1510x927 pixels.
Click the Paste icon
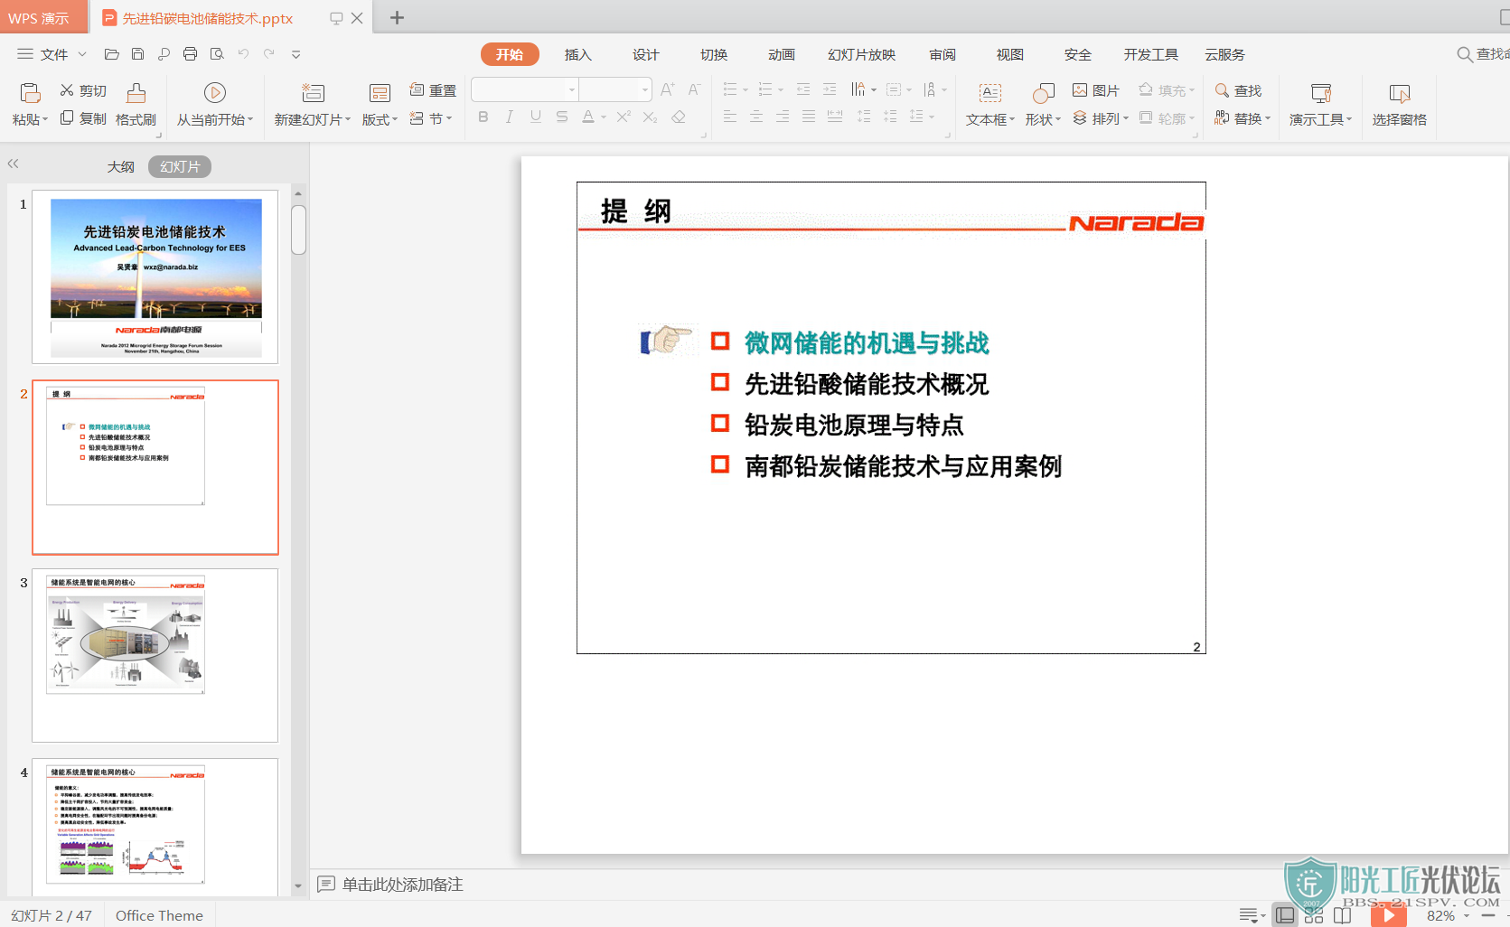(30, 92)
